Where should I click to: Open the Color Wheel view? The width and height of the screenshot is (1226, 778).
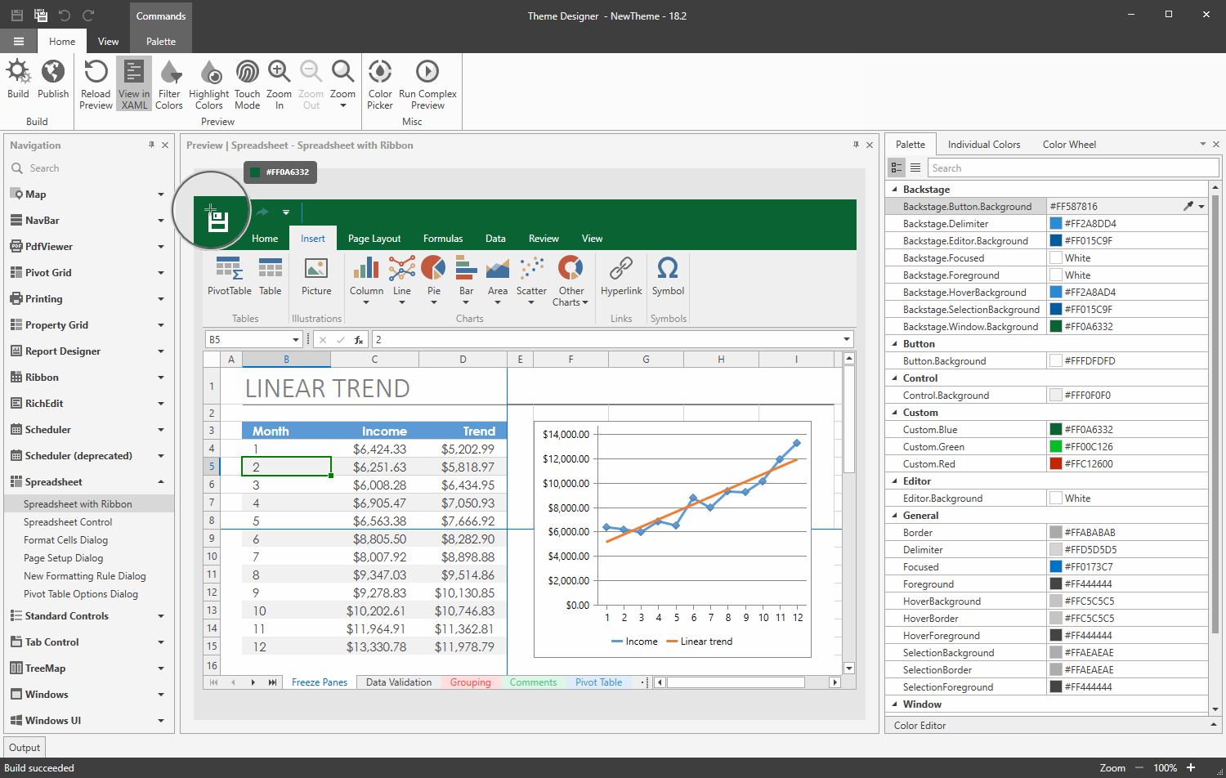coord(1069,144)
